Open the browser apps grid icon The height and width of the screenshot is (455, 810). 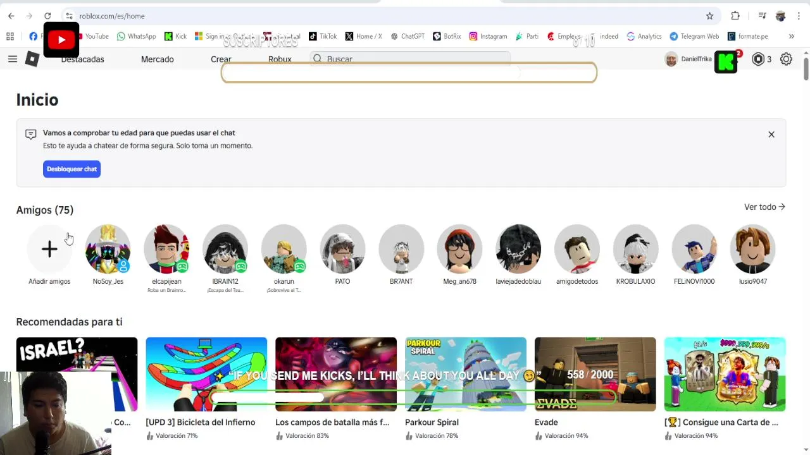point(10,36)
